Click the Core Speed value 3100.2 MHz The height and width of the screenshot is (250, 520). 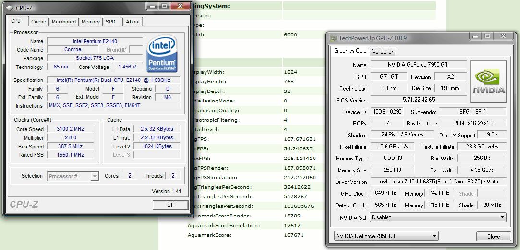[70, 129]
